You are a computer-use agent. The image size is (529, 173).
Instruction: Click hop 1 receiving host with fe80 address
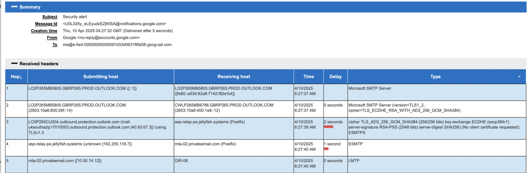(x=224, y=91)
